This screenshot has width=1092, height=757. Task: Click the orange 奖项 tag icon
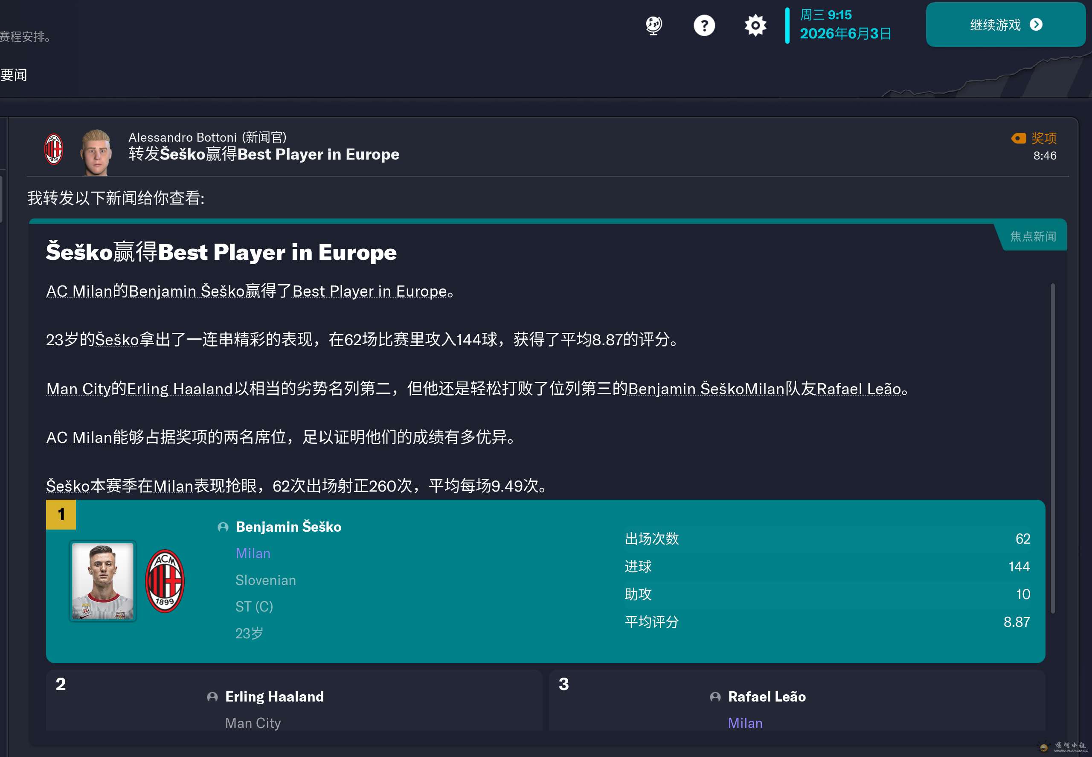(1018, 138)
